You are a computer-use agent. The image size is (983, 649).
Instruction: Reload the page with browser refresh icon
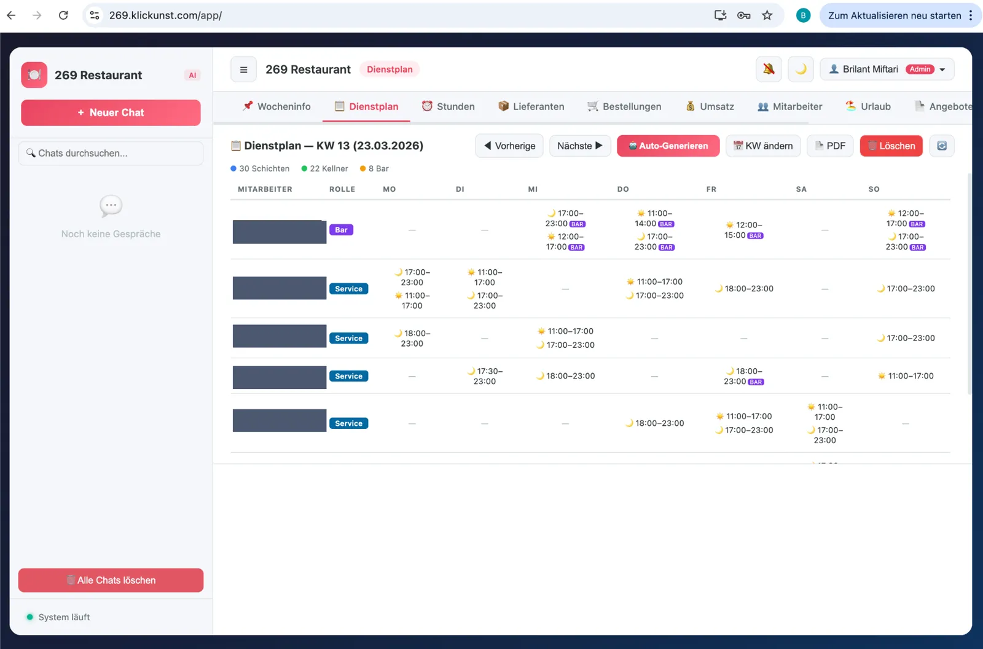[x=63, y=15]
